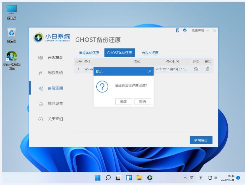
Task: Delete the backup using the trash icon
Action: click(208, 69)
